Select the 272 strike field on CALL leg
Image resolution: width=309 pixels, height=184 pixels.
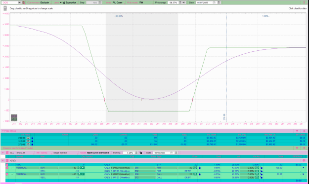point(145,177)
